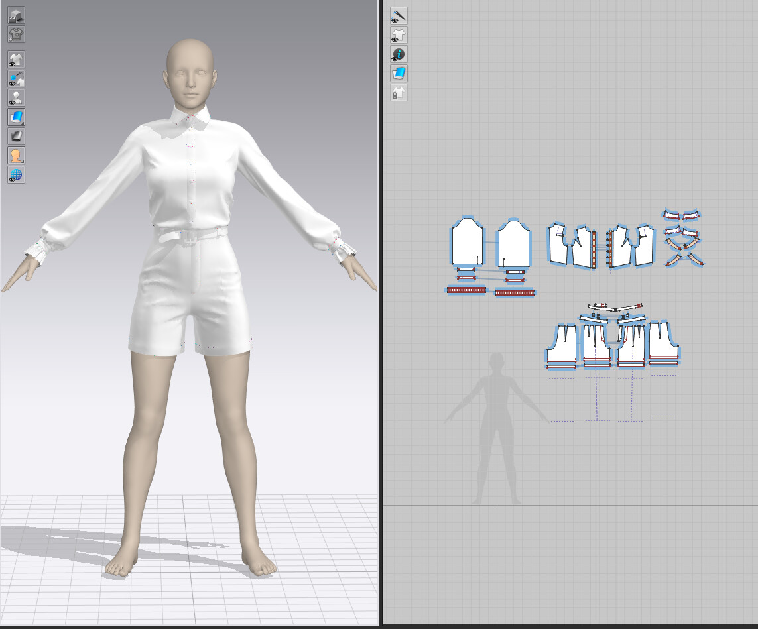The image size is (758, 629).
Task: Click the shirt collar on 3D avatar
Action: (x=190, y=117)
